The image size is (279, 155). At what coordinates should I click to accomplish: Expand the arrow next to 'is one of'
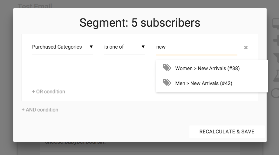143,47
